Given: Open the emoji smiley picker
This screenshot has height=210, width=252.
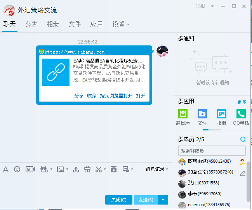Looking at the screenshot, I should tap(17, 169).
